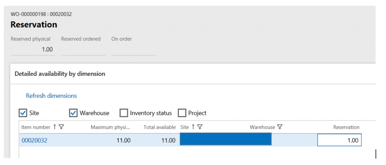Uncheck the Warehouse dimension checkbox
The image size is (386, 165).
point(74,113)
